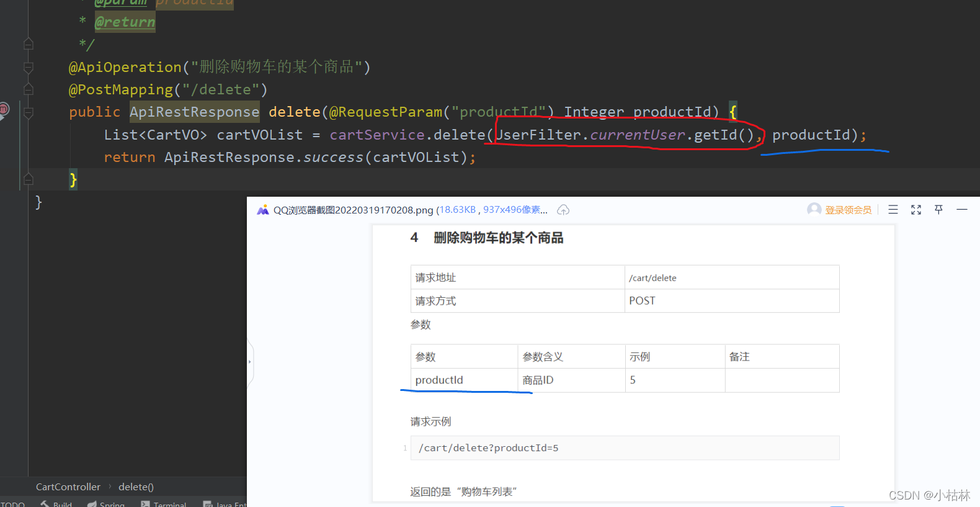Click the image viewer app logo icon
980x507 pixels.
point(263,210)
